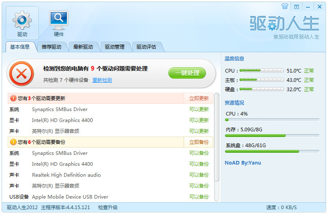Viewport: 328px width, 214px height.
Task: Click the 驱动人生 logo
Action: coord(284,24)
